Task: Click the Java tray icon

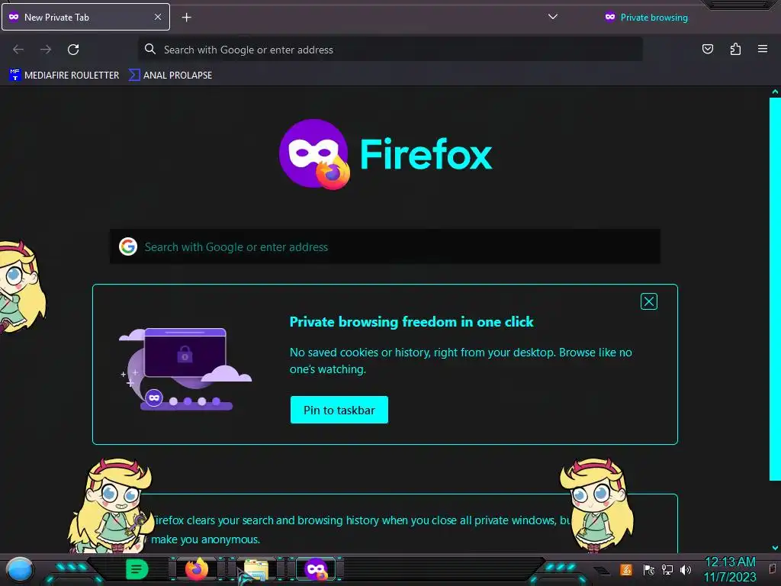Action: (626, 569)
